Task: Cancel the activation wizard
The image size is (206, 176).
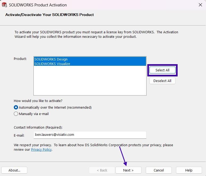Action: [x=159, y=170]
